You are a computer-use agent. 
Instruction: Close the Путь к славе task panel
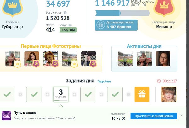point(181,115)
